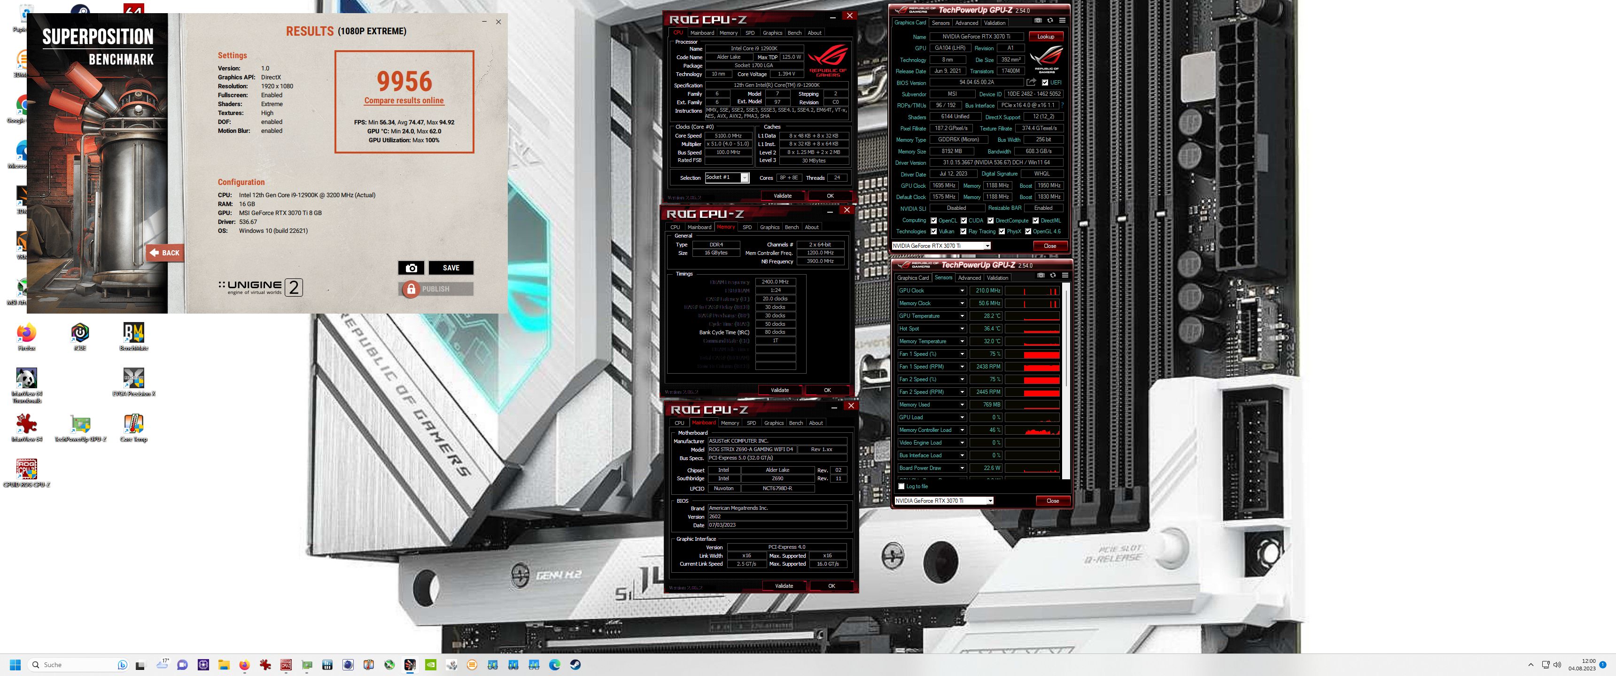Click the refresh icon in GPU-Z Sensors window
The image size is (1616, 676).
[1053, 275]
